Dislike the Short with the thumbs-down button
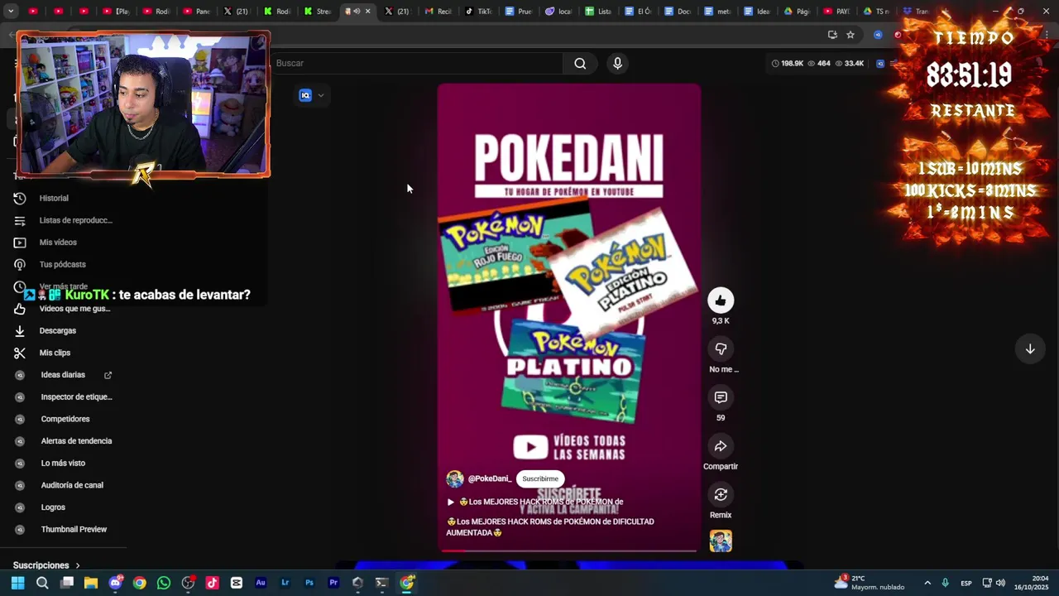This screenshot has width=1059, height=596. click(721, 349)
